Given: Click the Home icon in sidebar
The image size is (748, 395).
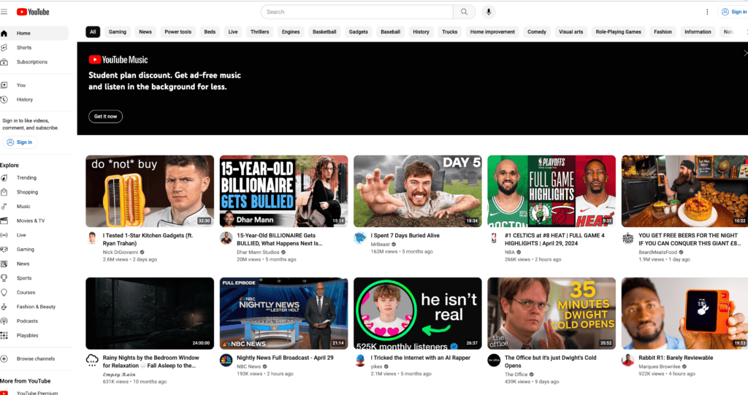Looking at the screenshot, I should point(4,34).
